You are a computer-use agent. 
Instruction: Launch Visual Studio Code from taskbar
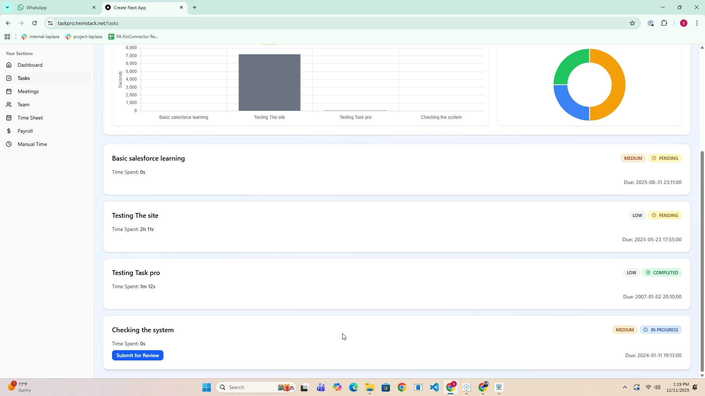434,387
